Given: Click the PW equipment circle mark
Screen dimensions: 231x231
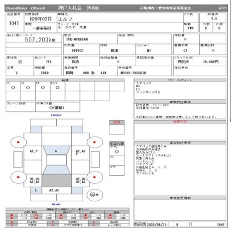Looking at the screenshot, I should tap(43, 88).
